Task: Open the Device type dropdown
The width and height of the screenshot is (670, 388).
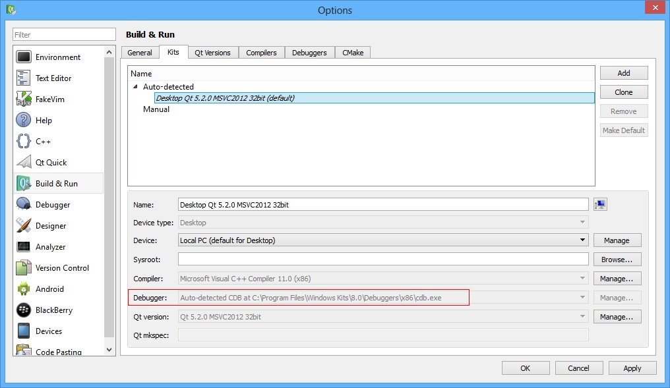Action: [383, 223]
